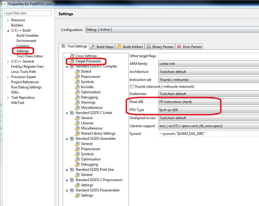This screenshot has width=259, height=206.
Task: Expand the C/C++ General node
Action: click(8, 62)
